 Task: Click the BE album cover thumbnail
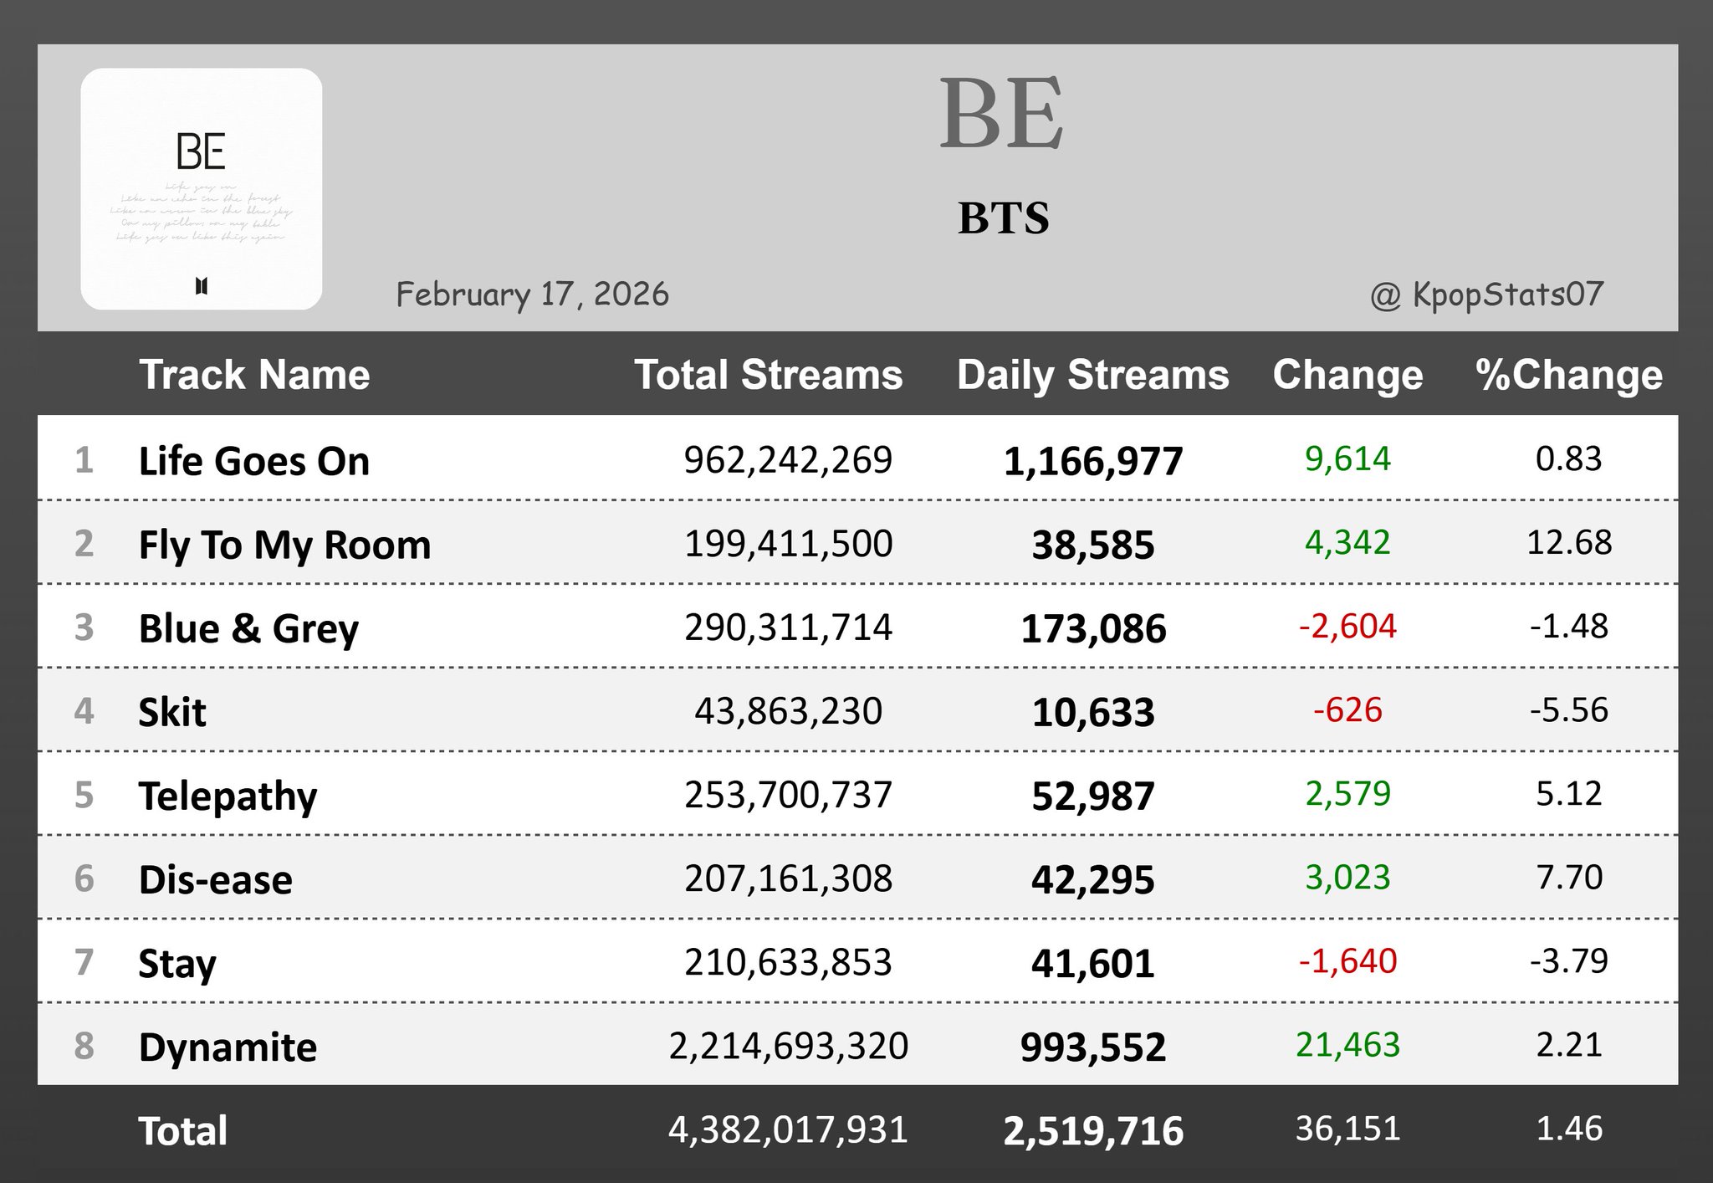[x=201, y=188]
